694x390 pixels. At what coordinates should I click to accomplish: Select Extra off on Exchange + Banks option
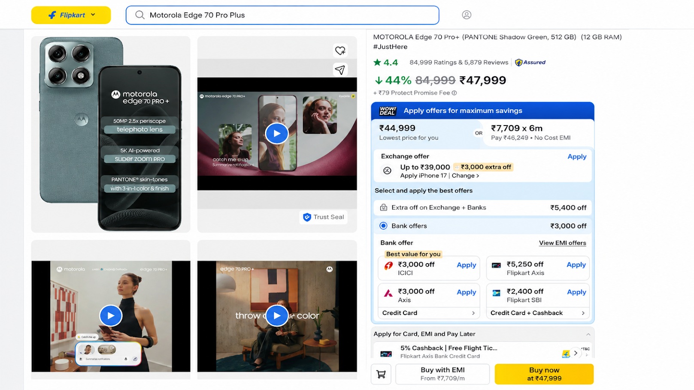(482, 207)
